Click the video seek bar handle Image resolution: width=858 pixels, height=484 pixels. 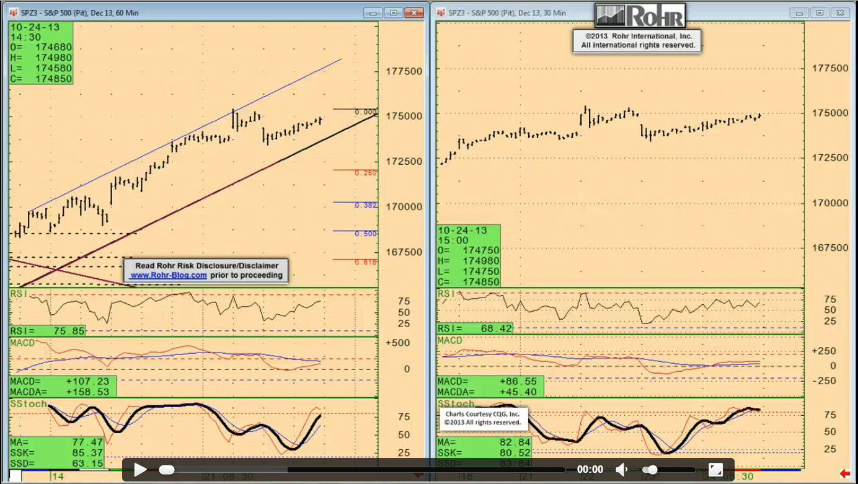coord(166,470)
